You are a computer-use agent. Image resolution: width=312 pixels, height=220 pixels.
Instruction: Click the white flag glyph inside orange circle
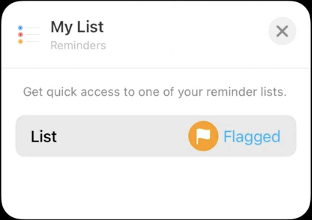click(203, 136)
